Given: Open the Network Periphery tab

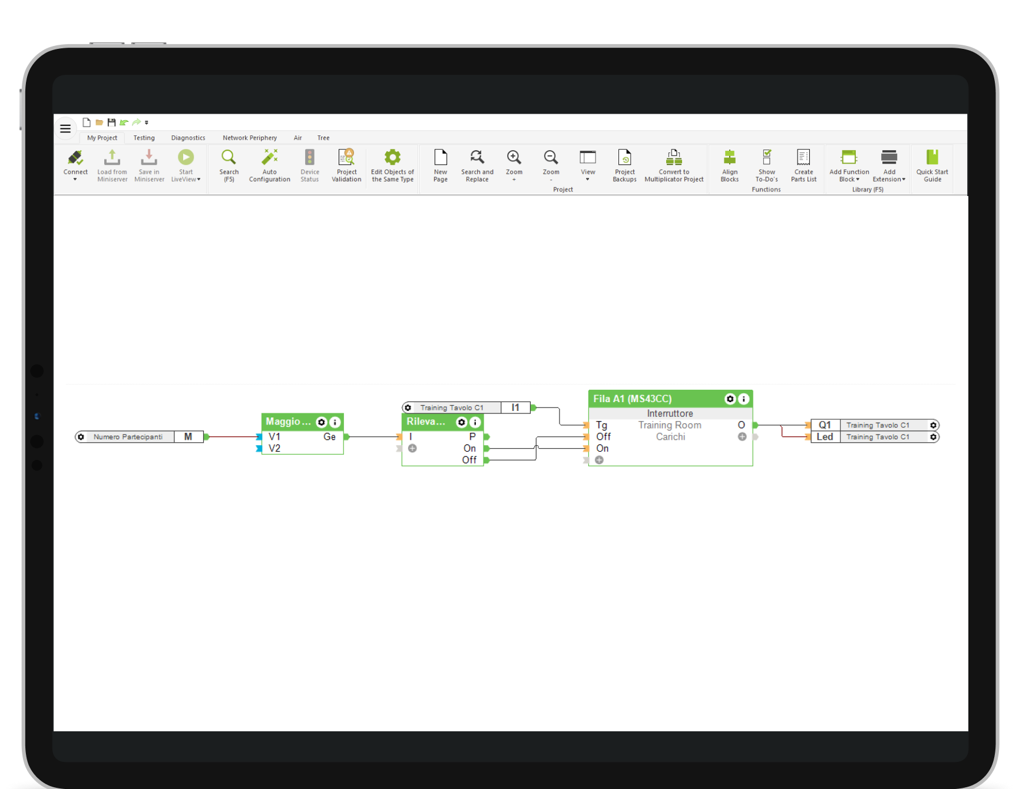Looking at the screenshot, I should 250,138.
